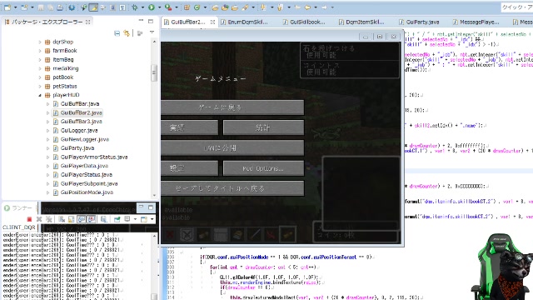Click LANに公開 button in Minecraft
This screenshot has height=300, width=533.
click(232, 148)
